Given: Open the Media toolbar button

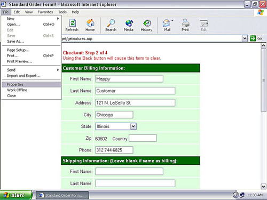Looking at the screenshot, I should point(129,25).
